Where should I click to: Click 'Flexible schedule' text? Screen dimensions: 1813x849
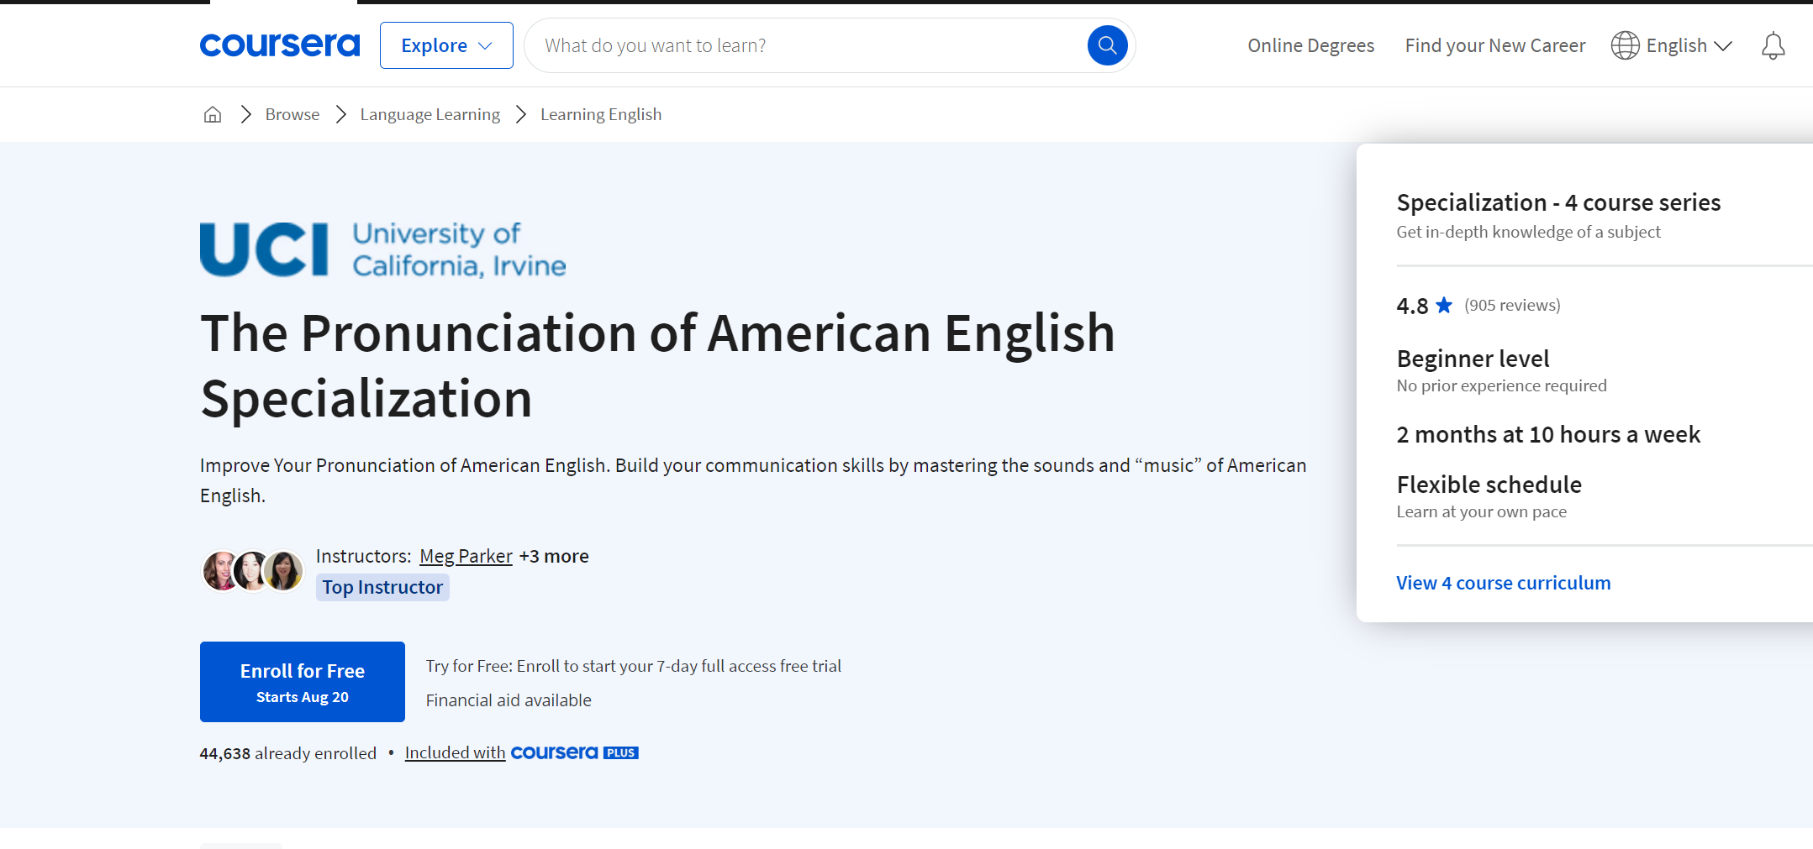(x=1489, y=485)
